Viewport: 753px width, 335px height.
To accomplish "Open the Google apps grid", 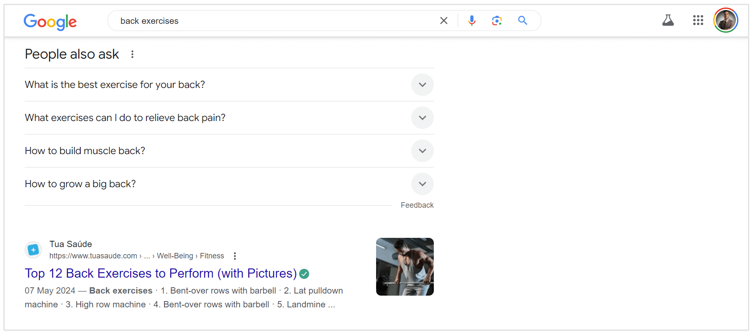I will click(698, 20).
